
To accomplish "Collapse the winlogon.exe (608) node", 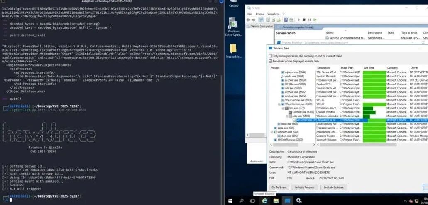I will tap(272, 132).
